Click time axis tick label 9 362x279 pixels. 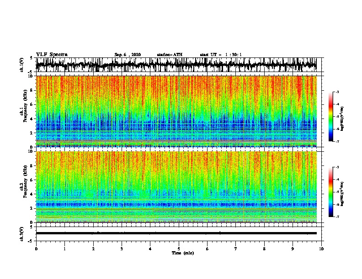pyautogui.click(x=293, y=249)
